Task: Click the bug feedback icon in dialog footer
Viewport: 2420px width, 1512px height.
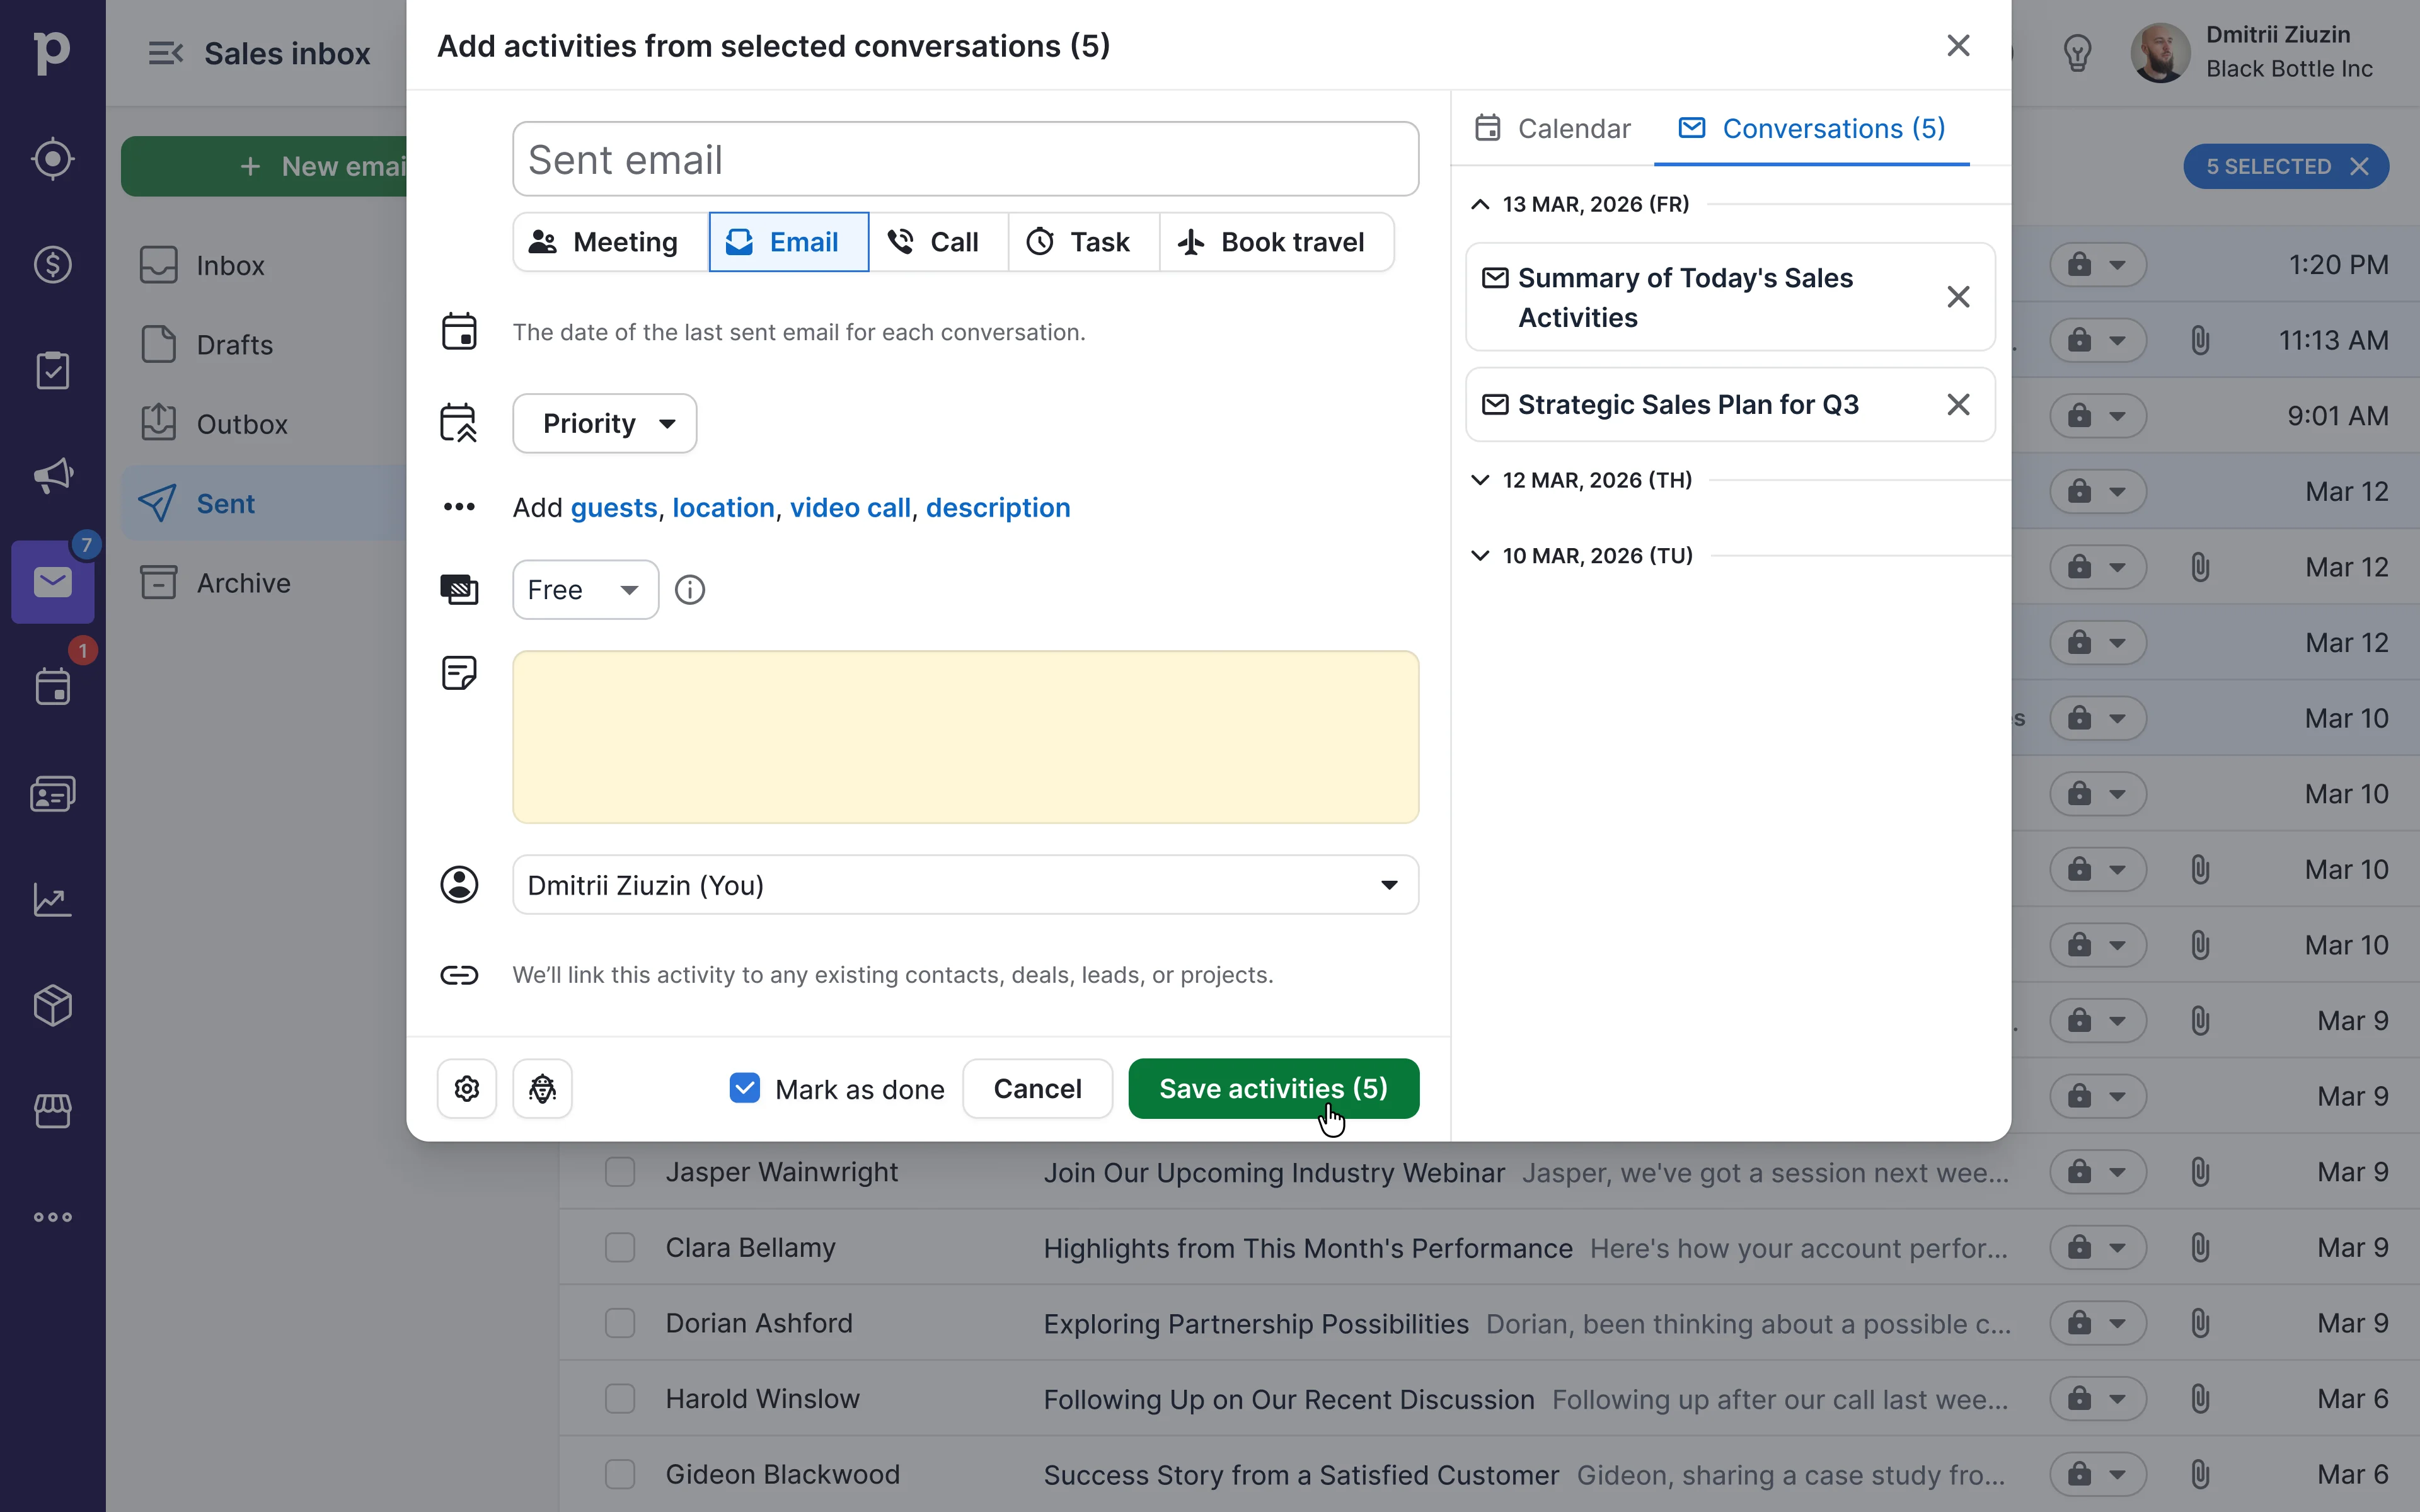Action: point(543,1089)
